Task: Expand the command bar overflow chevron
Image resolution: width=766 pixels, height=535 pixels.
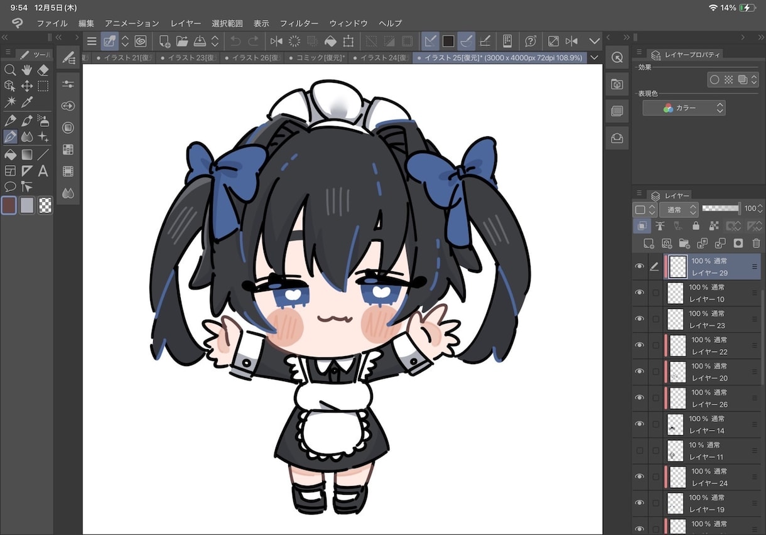Action: pos(595,41)
